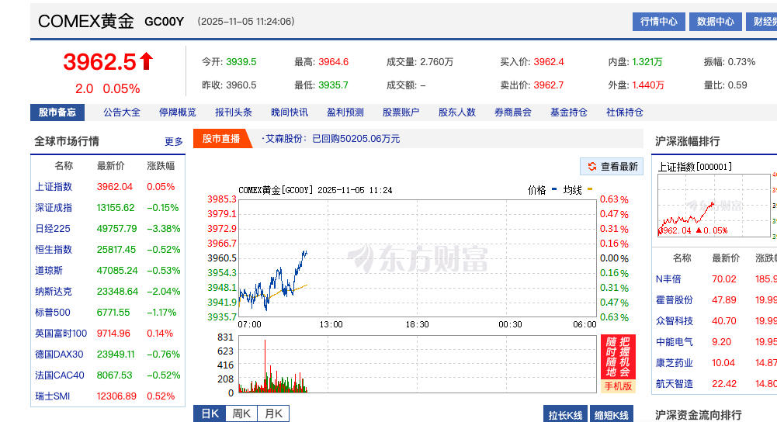Viewport: 777px width, 422px height.
Task: Open 行情中心 navigation button
Action: tap(658, 21)
